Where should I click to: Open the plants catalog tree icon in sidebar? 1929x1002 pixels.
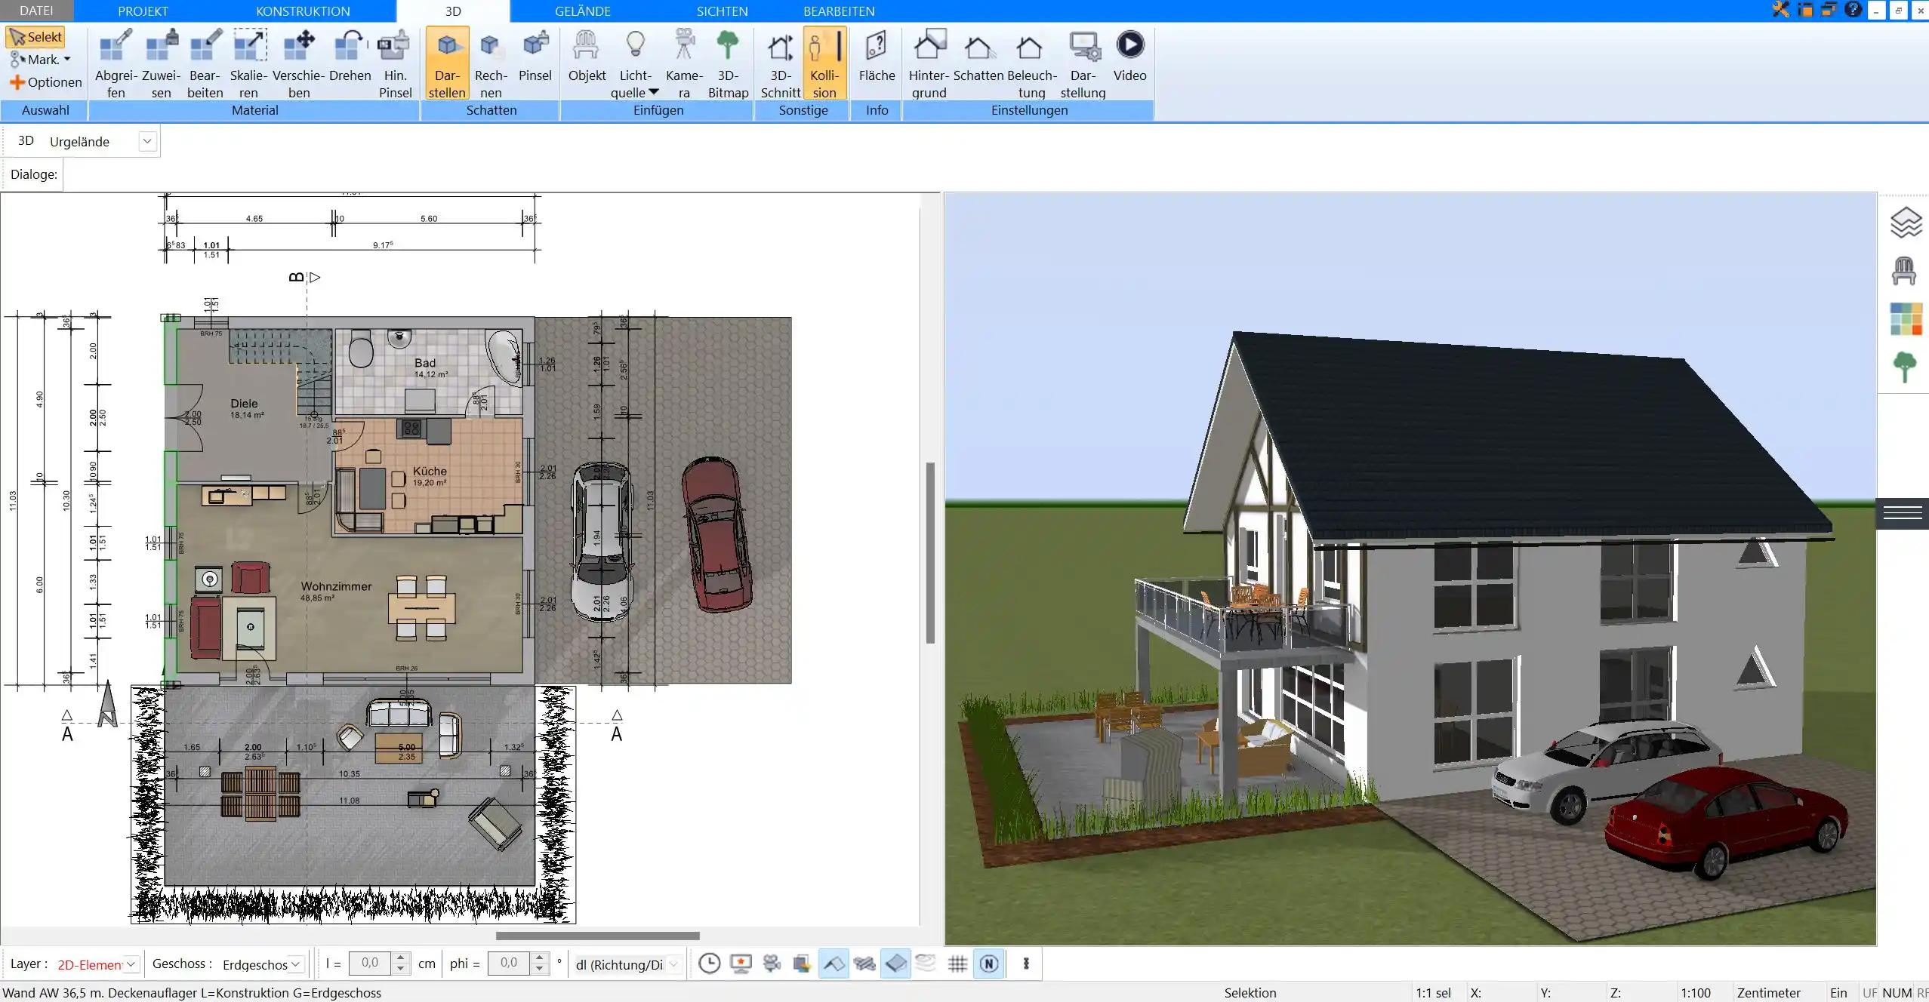coord(1904,367)
